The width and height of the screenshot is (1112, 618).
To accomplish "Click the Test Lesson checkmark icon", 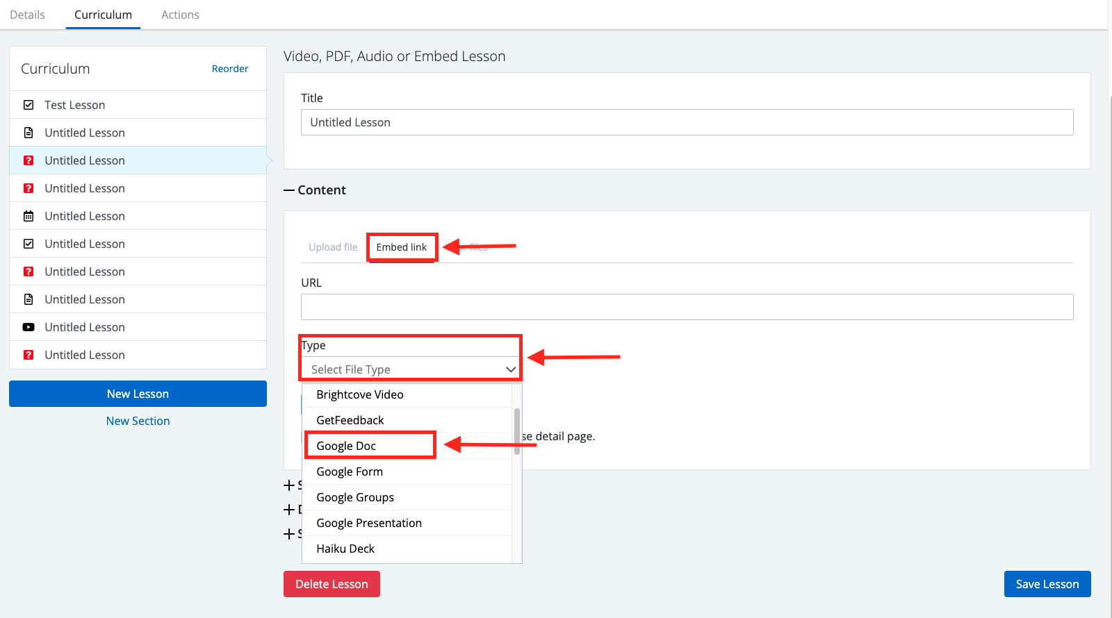I will [28, 105].
